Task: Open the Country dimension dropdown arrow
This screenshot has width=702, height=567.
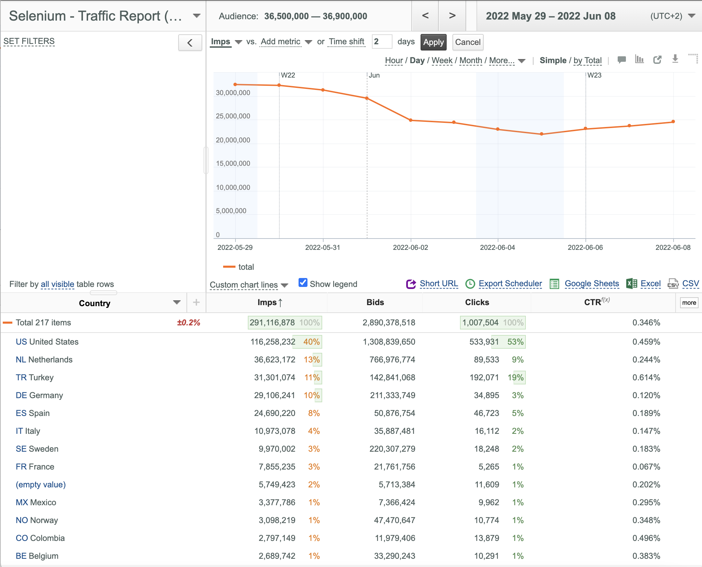Action: tap(177, 302)
